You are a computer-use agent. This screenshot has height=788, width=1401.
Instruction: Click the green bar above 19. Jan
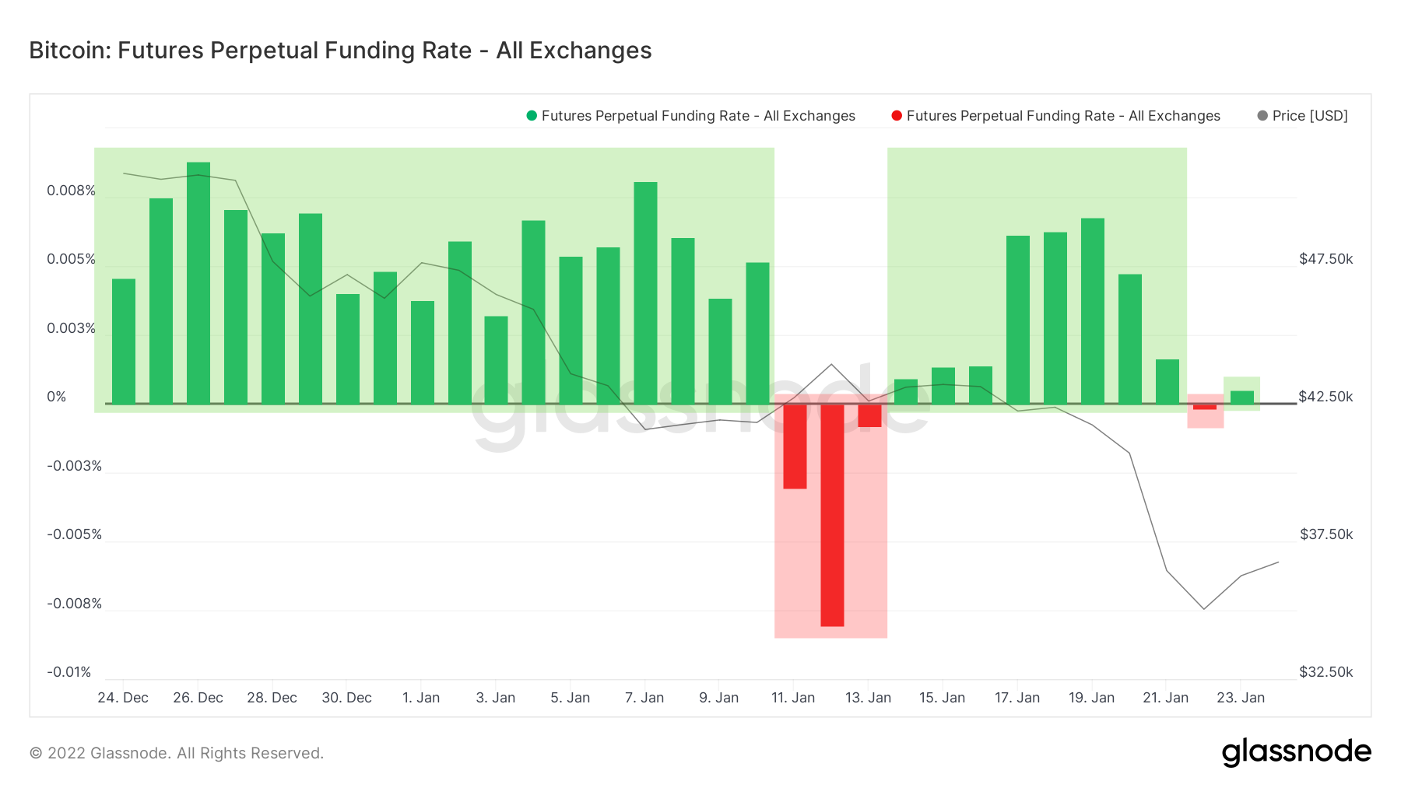[x=1093, y=311]
